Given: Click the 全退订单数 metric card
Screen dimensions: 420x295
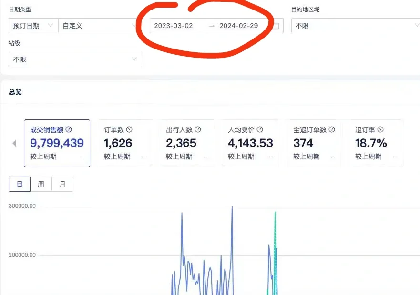Looking at the screenshot, I should (x=314, y=143).
